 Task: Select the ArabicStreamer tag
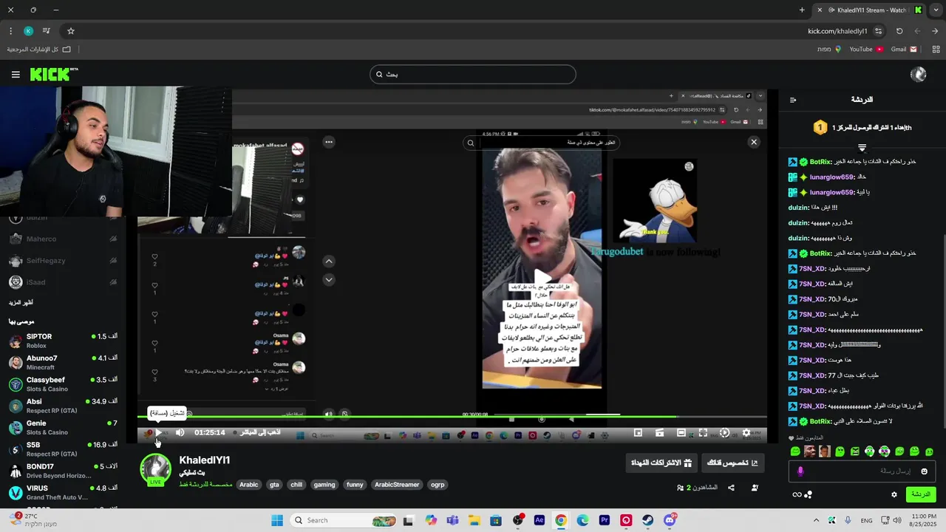[397, 485]
